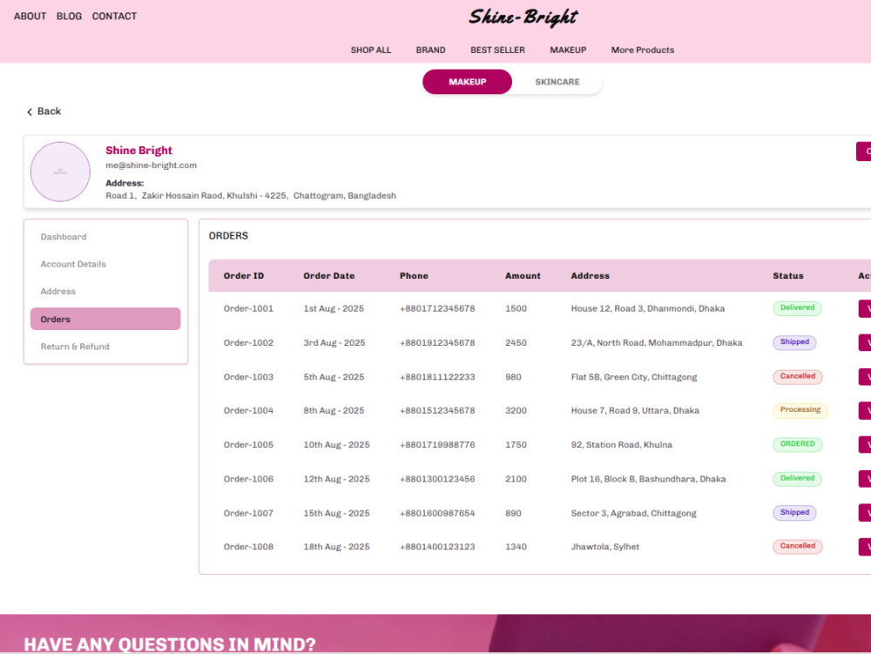The image size is (871, 654).
Task: Expand More Products menu
Action: coord(643,50)
